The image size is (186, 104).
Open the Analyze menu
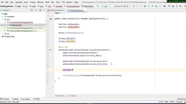(x=33, y=2)
